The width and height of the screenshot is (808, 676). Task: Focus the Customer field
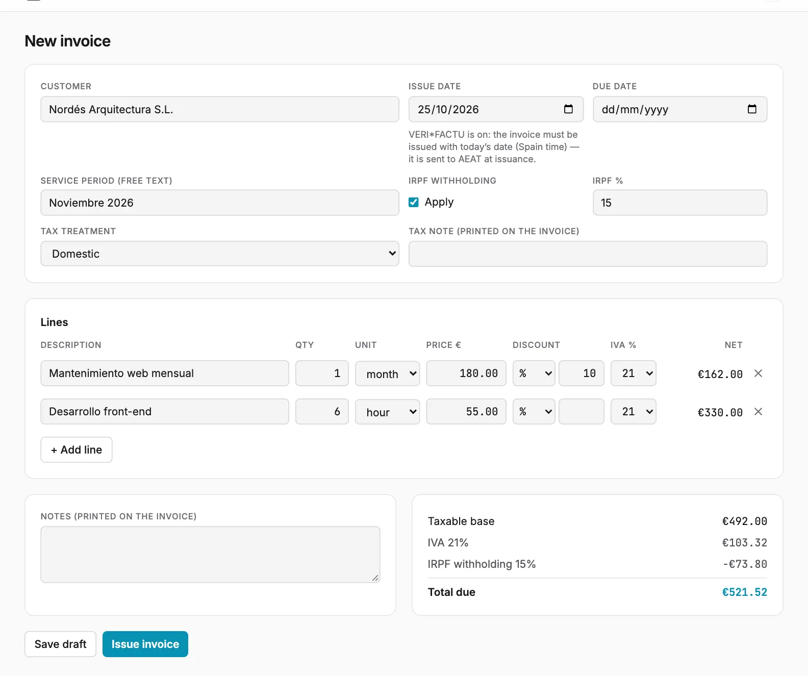click(220, 109)
